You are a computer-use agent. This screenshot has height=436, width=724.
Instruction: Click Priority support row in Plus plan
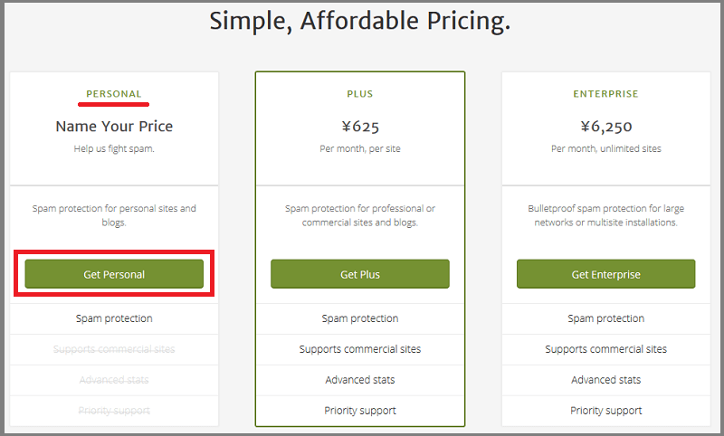(x=359, y=411)
